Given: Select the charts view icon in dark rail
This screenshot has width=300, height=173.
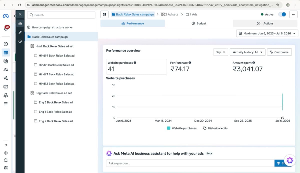Looking at the screenshot, I should point(20,23).
